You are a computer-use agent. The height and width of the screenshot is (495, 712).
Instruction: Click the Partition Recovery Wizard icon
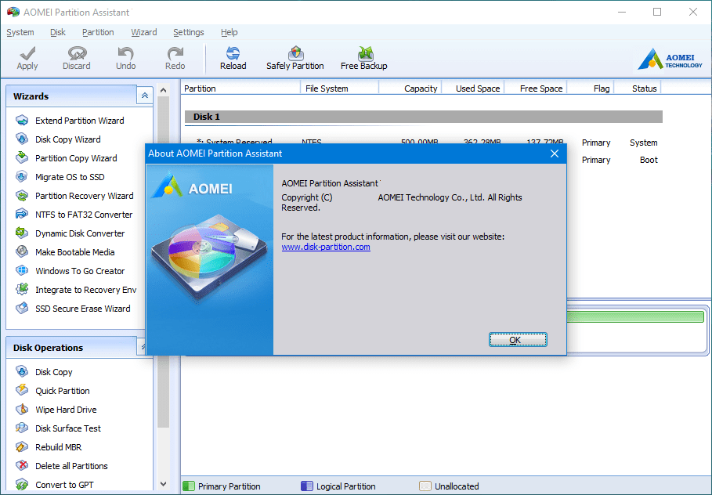pyautogui.click(x=22, y=195)
